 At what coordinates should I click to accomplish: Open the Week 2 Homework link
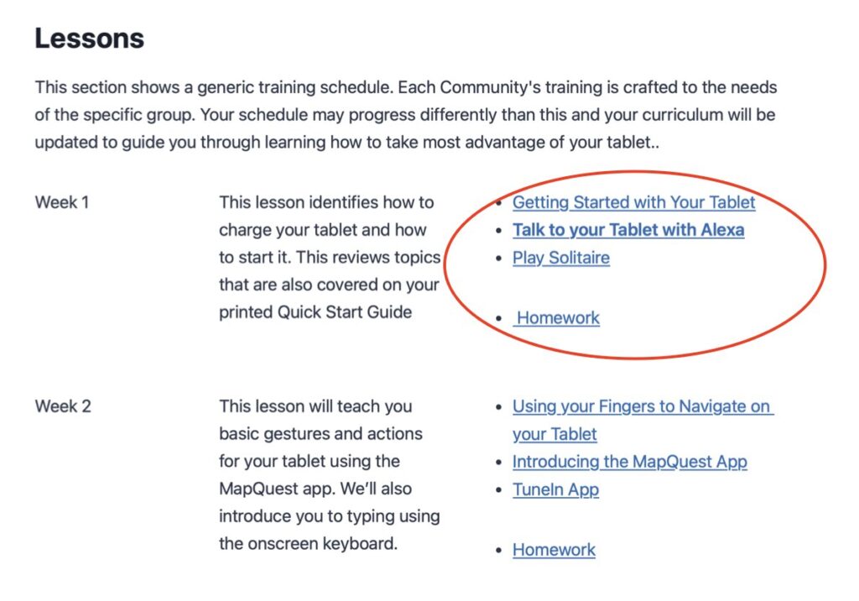pyautogui.click(x=554, y=550)
